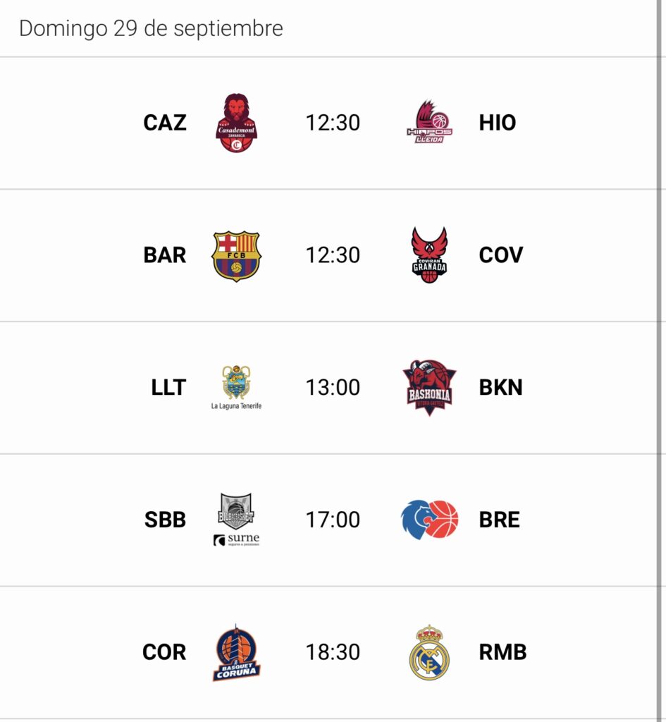Screen dimensions: 666x722
Task: Click the Bilbao Basket Surne logo
Action: coord(236,520)
